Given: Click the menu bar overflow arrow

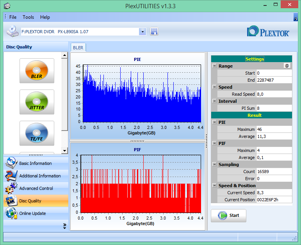Looking at the screenshot, I should [296, 17].
